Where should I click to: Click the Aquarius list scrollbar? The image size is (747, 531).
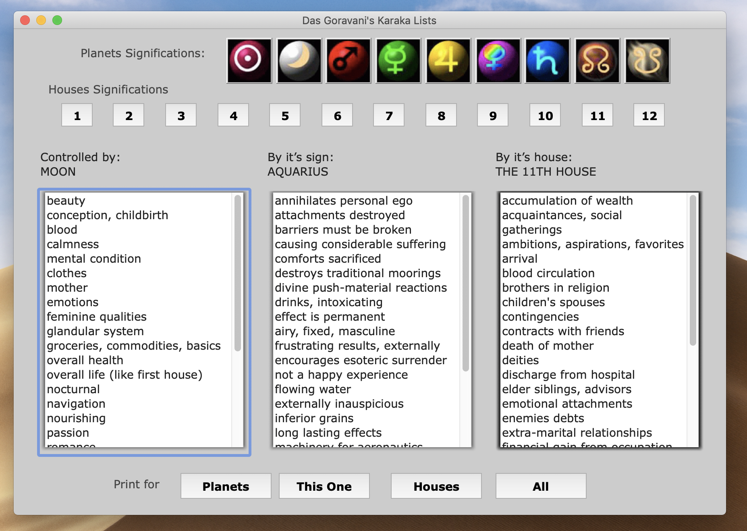[x=465, y=282]
